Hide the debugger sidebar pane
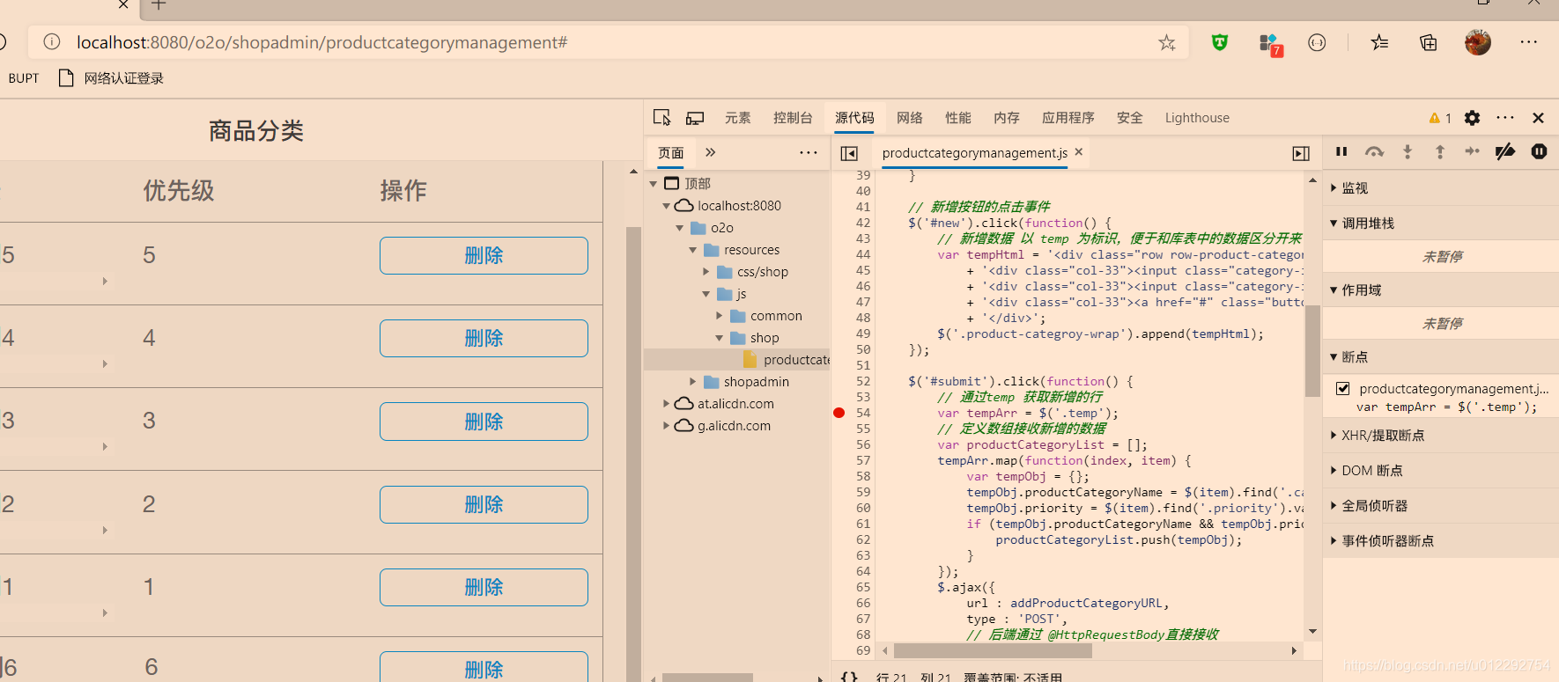Viewport: 1559px width, 682px height. pyautogui.click(x=1301, y=153)
